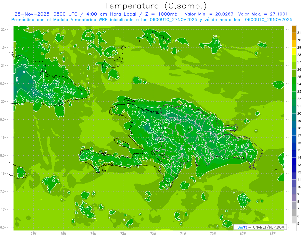Screen dimensions: 306x237
Task: Click the "22" contour label over eastern Cuba
Action: pyautogui.click(x=43, y=94)
